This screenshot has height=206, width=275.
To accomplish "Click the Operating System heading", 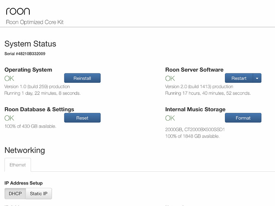I will pos(28,70).
